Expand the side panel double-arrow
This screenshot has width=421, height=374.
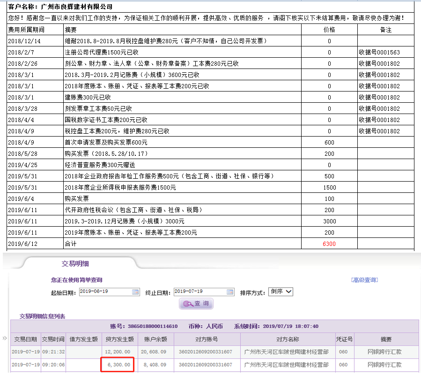(5, 338)
